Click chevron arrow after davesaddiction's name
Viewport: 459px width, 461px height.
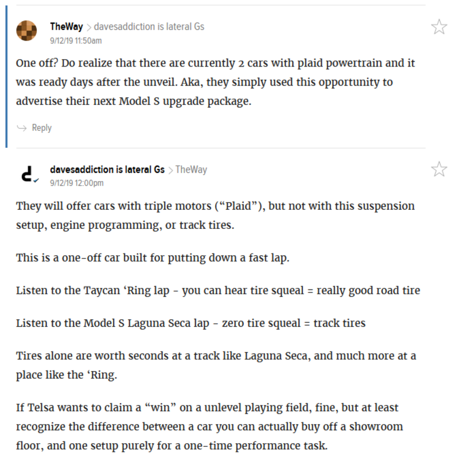(x=170, y=170)
